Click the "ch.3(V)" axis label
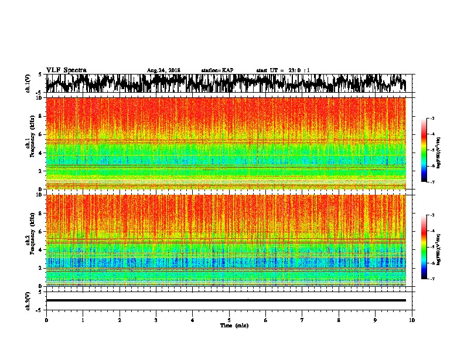 (x=28, y=301)
